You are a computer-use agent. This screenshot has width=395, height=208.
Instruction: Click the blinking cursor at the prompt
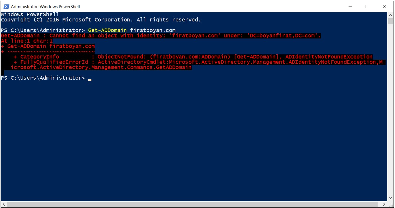tap(90, 80)
